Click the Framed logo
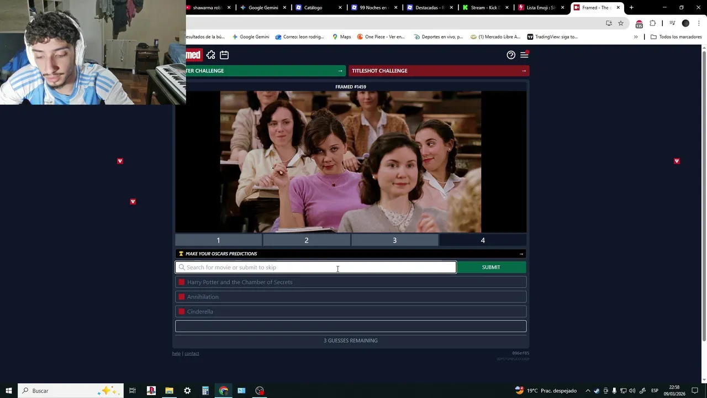Viewport: 707px width, 398px height. [x=193, y=55]
